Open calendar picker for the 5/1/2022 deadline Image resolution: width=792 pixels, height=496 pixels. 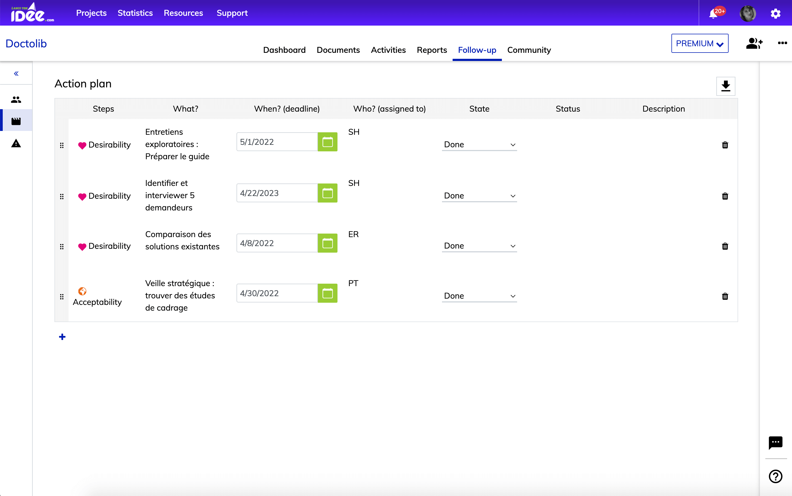pyautogui.click(x=327, y=142)
